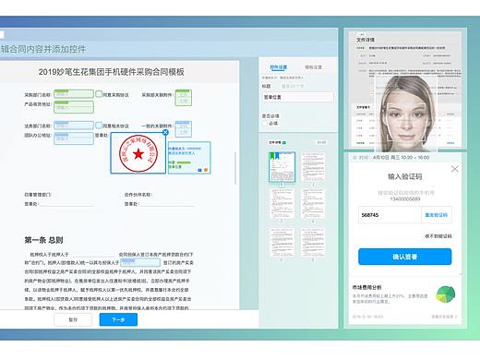Click the green pie chart in 市场费用分析 card

(446, 294)
